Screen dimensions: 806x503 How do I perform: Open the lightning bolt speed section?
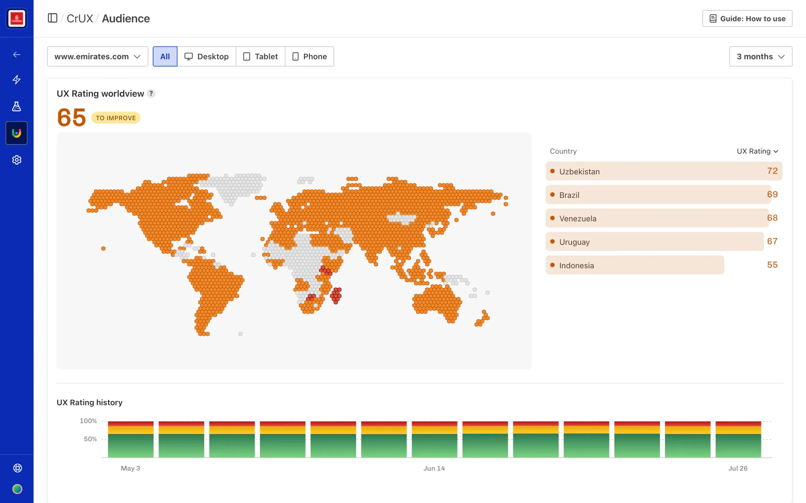(x=16, y=79)
